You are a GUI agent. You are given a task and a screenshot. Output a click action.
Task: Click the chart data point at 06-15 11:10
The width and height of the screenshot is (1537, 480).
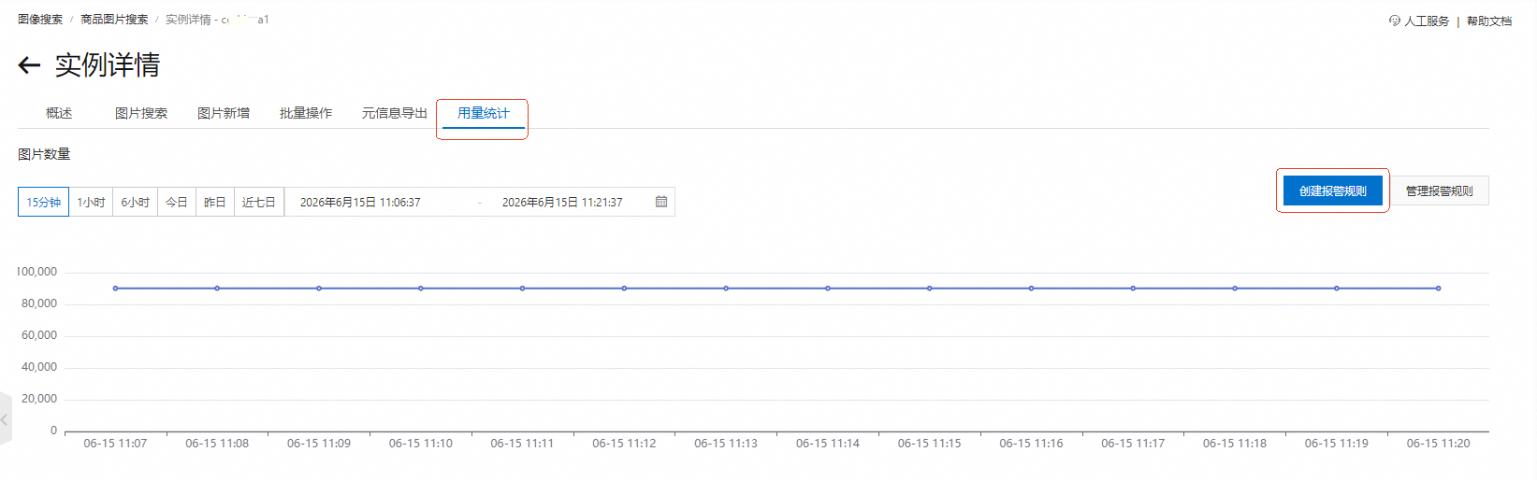[x=421, y=289]
